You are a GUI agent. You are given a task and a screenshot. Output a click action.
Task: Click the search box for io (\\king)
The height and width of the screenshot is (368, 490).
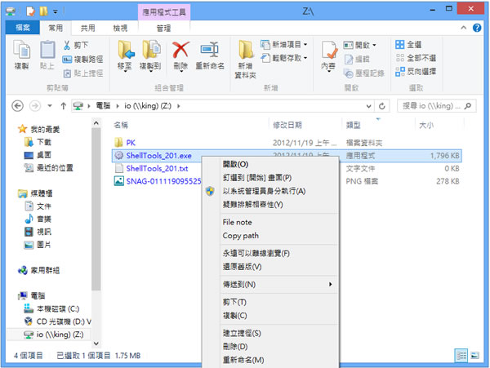tap(436, 106)
